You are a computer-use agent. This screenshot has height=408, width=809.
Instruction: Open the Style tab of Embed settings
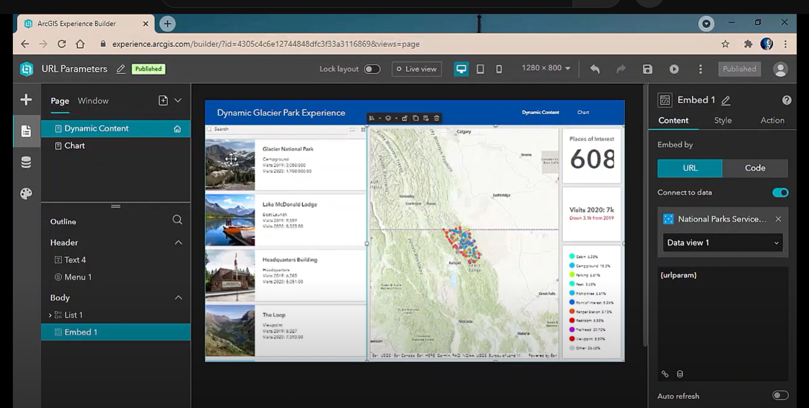[723, 121]
